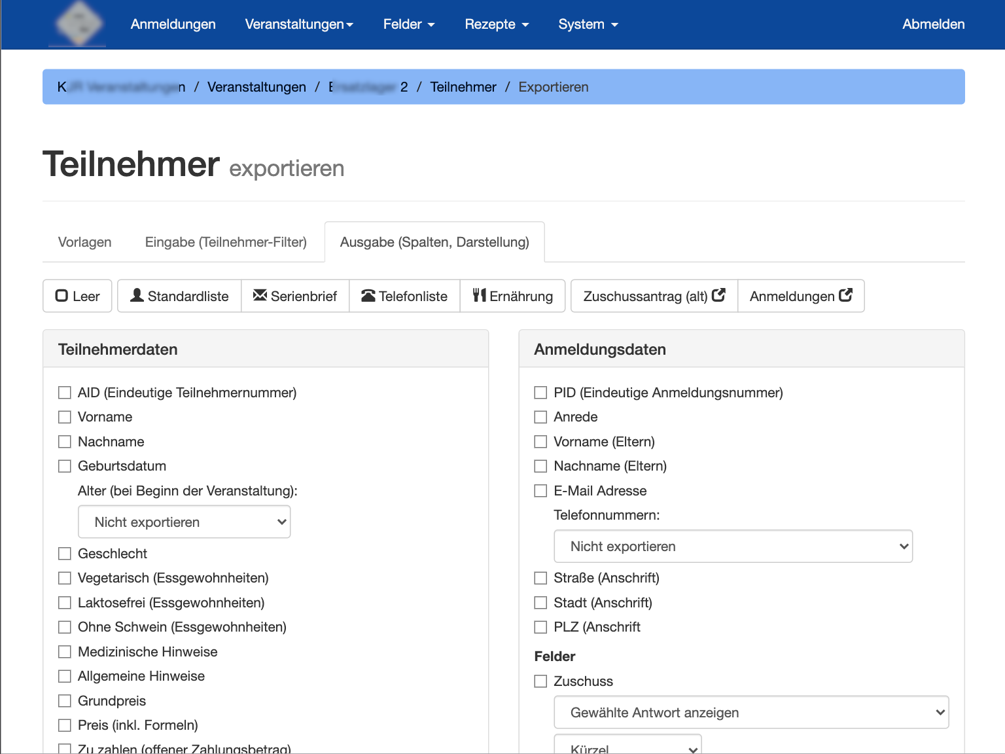Check AID (Eindeutige Teilnehmernummer)

point(65,393)
